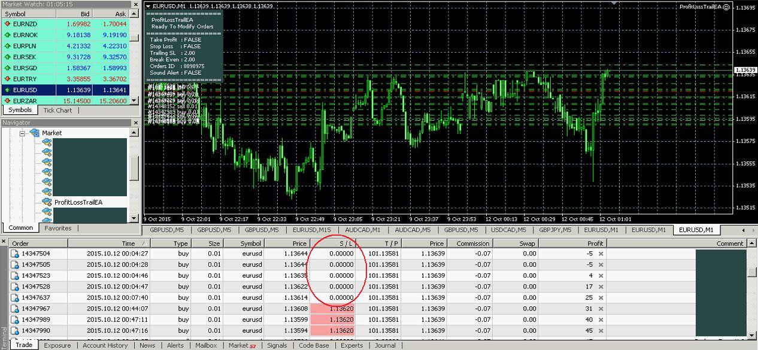This screenshot has width=758, height=350.
Task: Click the order icon for ticket 14347523
Action: tap(15, 276)
